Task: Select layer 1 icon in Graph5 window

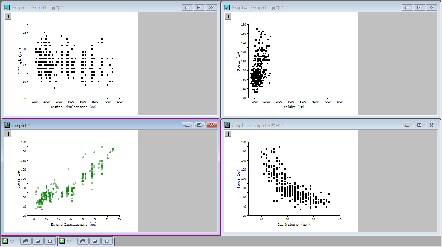Action: [228, 134]
